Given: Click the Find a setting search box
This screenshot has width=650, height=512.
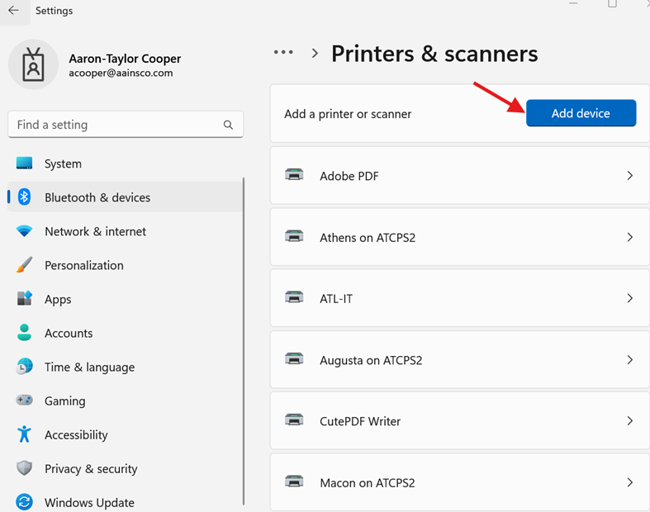Looking at the screenshot, I should [116, 125].
